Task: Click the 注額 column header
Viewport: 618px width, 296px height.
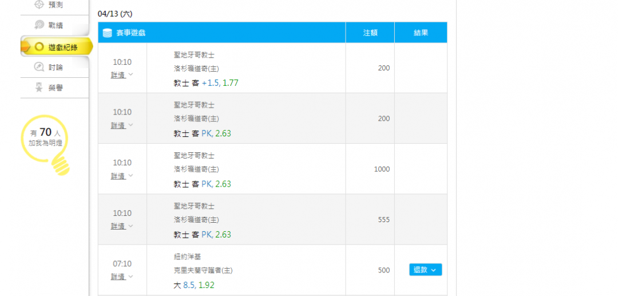Action: [370, 33]
